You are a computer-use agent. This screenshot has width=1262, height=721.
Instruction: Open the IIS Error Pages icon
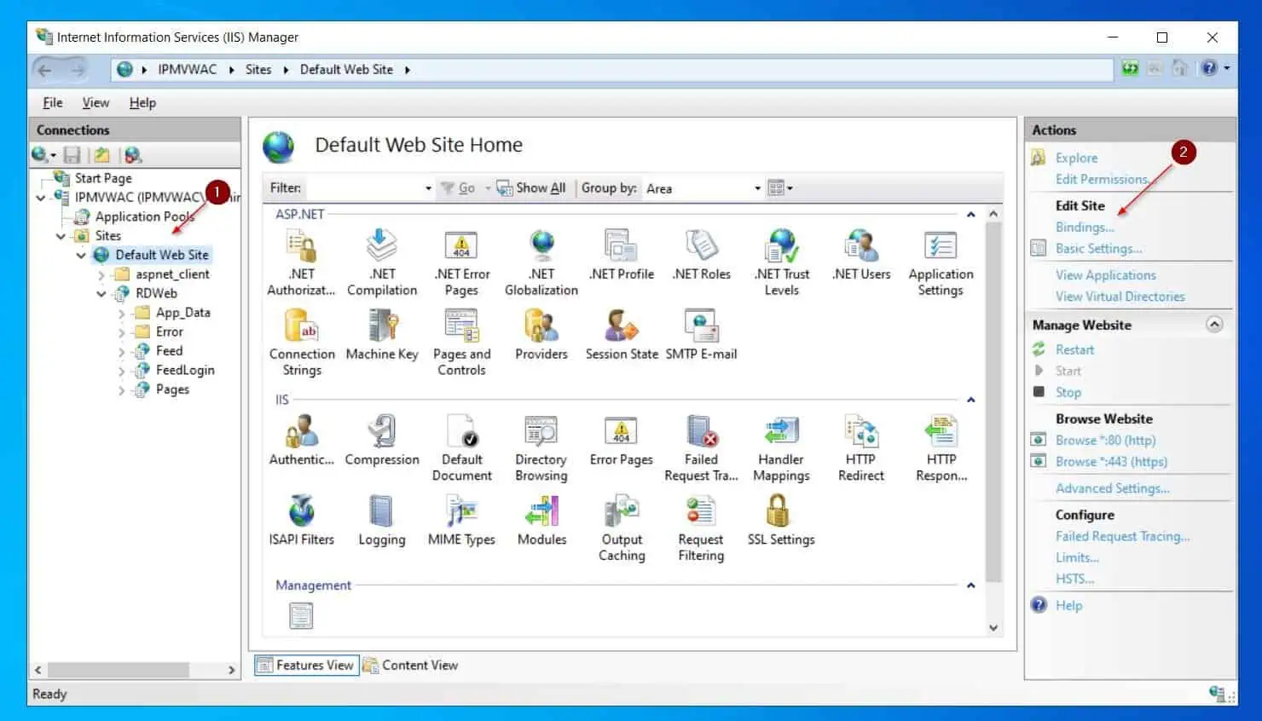[622, 441]
